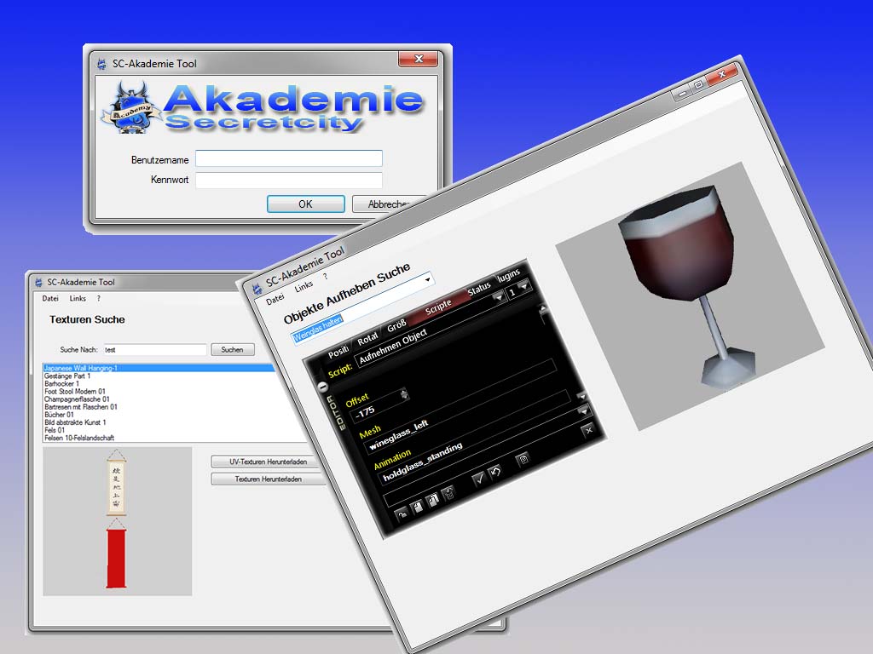
Task: Open the dropdown arrow left of the 1 box
Action: point(499,297)
